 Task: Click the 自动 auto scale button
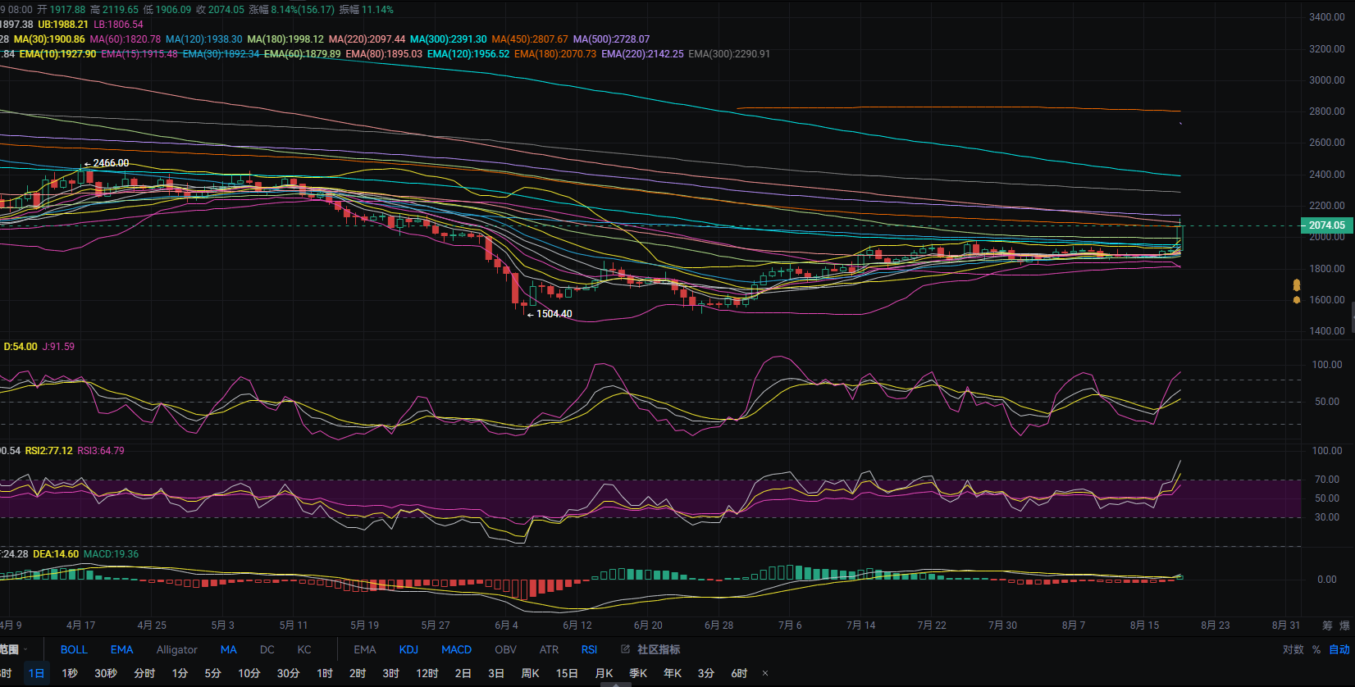1339,649
